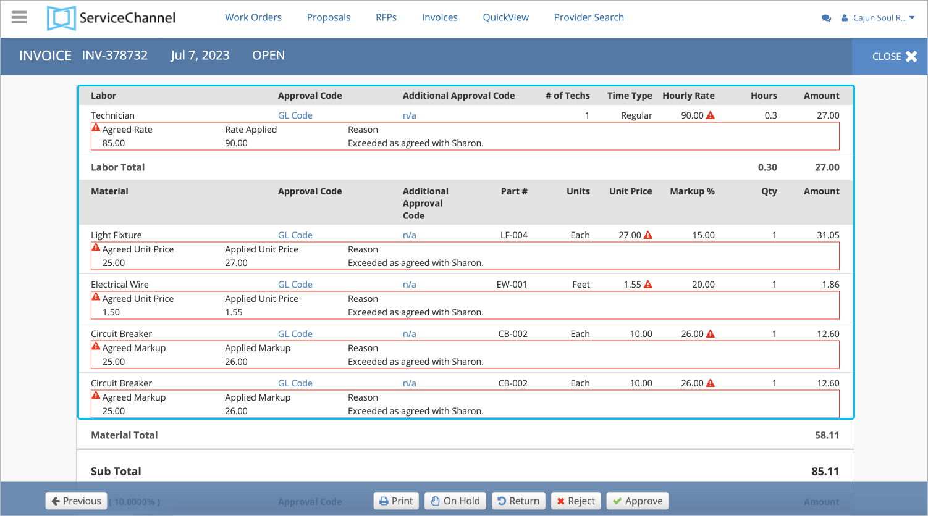Viewport: 928px width, 516px height.
Task: Print the invoice
Action: [x=396, y=501]
